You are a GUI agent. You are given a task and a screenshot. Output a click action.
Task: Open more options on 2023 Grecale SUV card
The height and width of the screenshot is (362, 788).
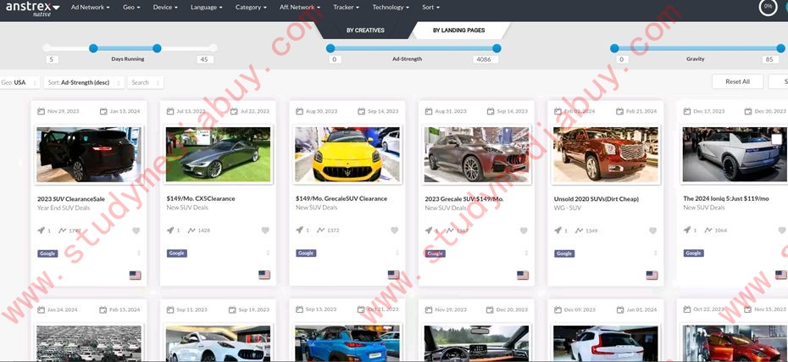click(x=526, y=253)
